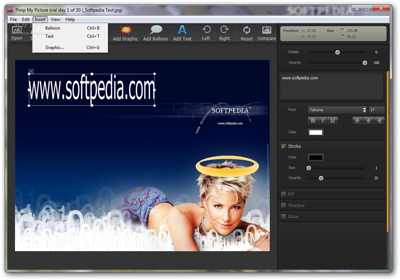Click the Size H value 85.13
Image resolution: width=400 pixels, height=280 pixels.
click(351, 37)
